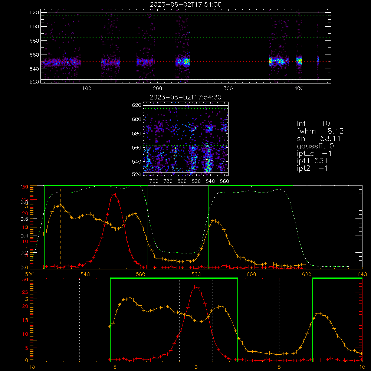371x371 pixels.
Task: Click the '100' x-axis label of top spectrogram
Action: (87, 89)
